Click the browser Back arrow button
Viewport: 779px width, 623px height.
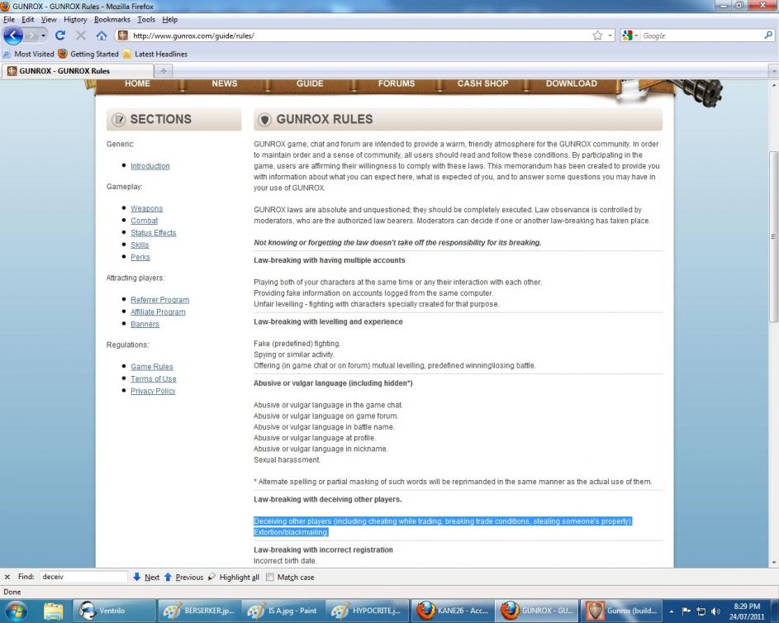(15, 36)
